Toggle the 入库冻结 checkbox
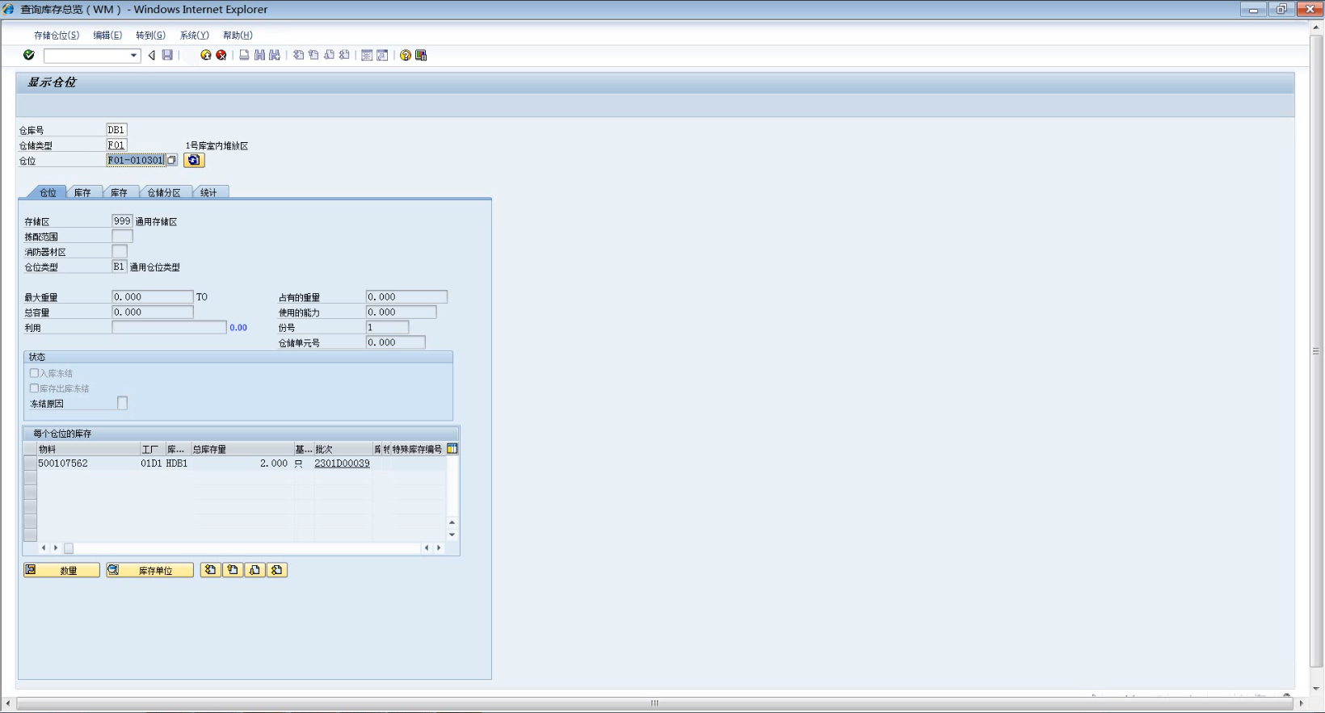The width and height of the screenshot is (1325, 713). pos(34,373)
